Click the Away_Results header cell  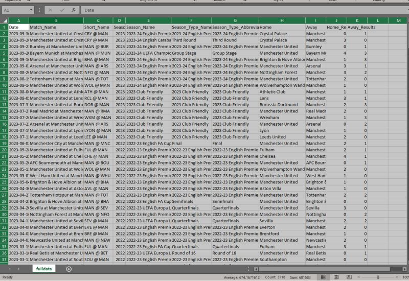[357, 27]
